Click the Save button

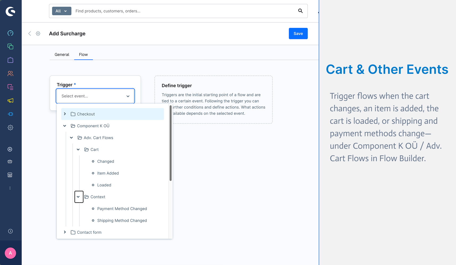tap(298, 33)
